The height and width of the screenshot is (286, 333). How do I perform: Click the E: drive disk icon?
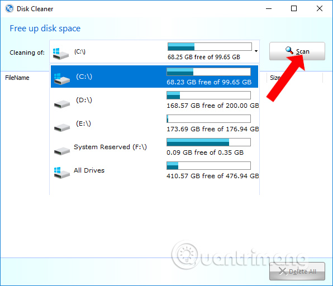pos(62,127)
